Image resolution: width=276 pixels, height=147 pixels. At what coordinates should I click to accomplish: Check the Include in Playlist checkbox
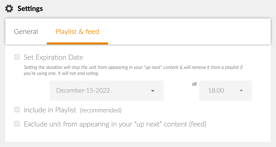pos(17,110)
